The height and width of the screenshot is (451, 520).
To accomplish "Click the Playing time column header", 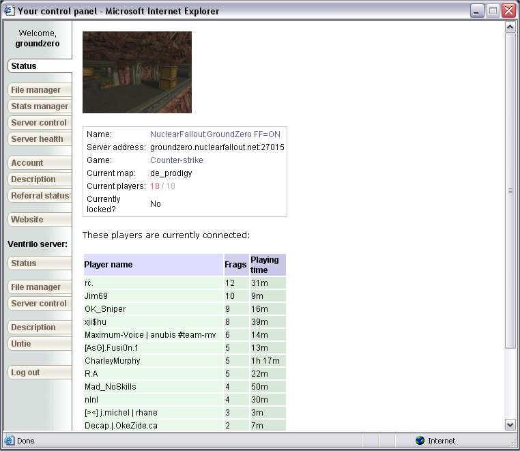I will [x=268, y=265].
